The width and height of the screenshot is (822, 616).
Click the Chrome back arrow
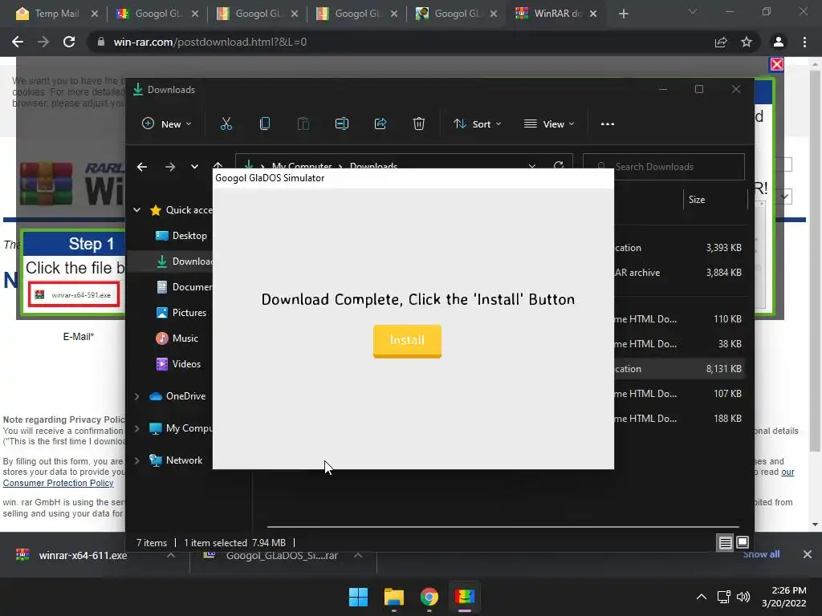click(18, 42)
